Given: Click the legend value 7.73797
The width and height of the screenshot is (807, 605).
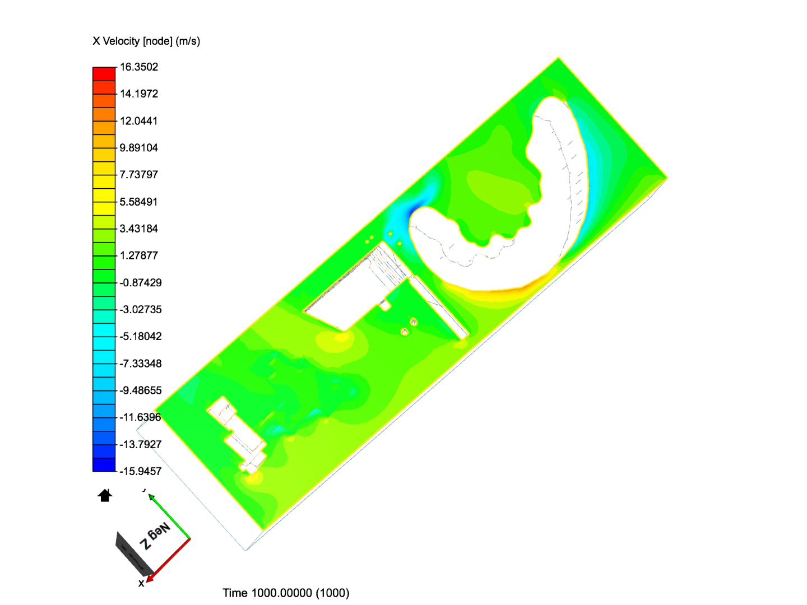Looking at the screenshot, I should [139, 175].
